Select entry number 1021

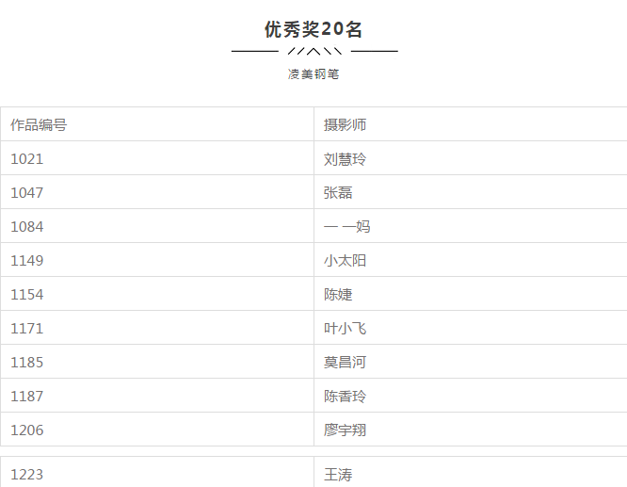26,159
